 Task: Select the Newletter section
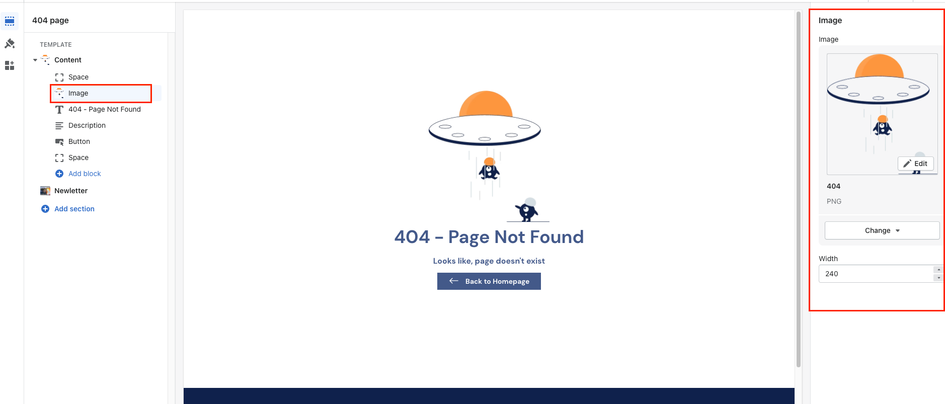[x=71, y=191]
